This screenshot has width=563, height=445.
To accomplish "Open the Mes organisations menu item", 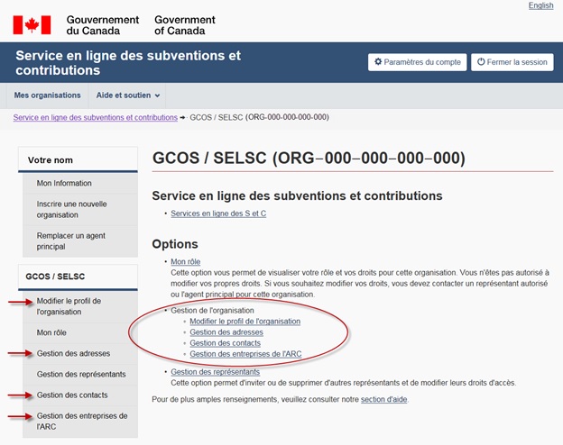I will [47, 95].
